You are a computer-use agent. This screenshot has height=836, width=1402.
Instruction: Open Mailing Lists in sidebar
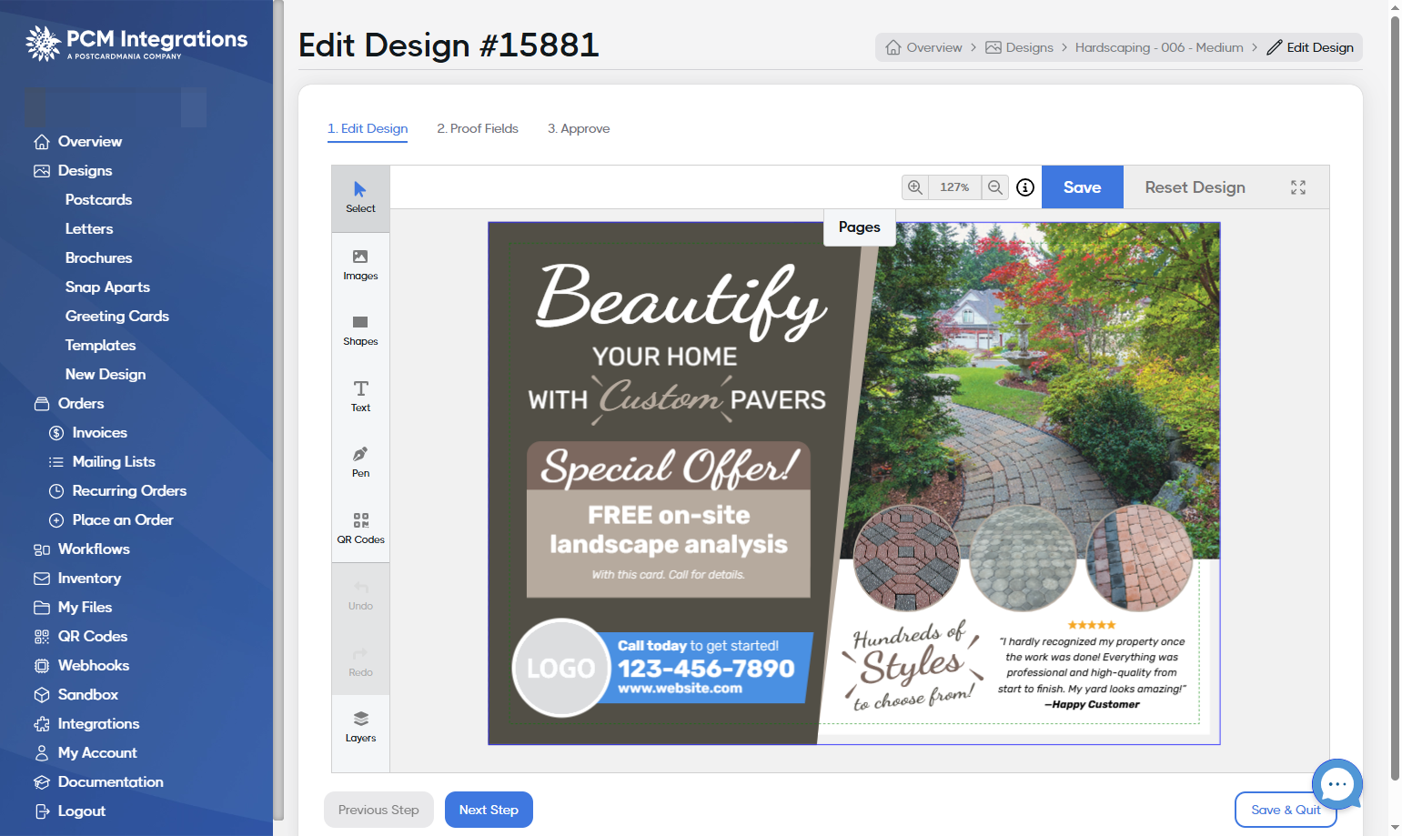click(114, 461)
